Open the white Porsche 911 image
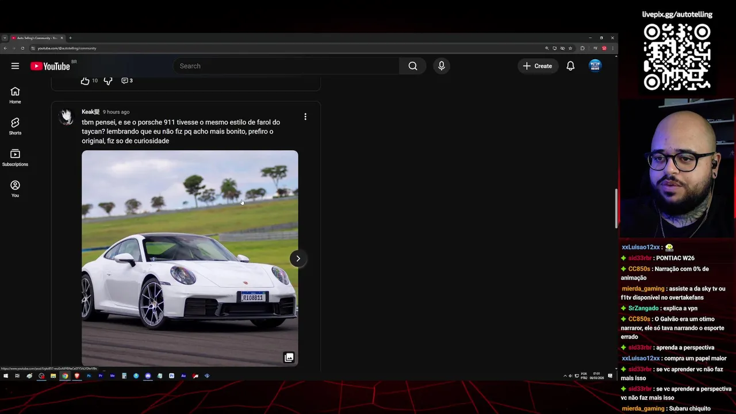This screenshot has width=736, height=414. tap(190, 258)
